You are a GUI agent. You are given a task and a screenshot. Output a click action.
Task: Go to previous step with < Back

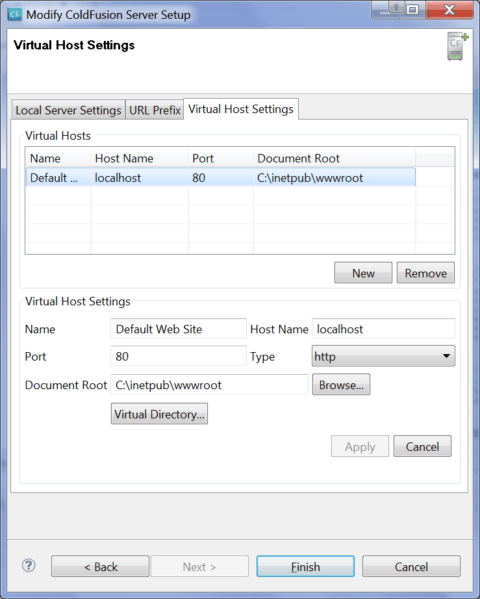(101, 566)
